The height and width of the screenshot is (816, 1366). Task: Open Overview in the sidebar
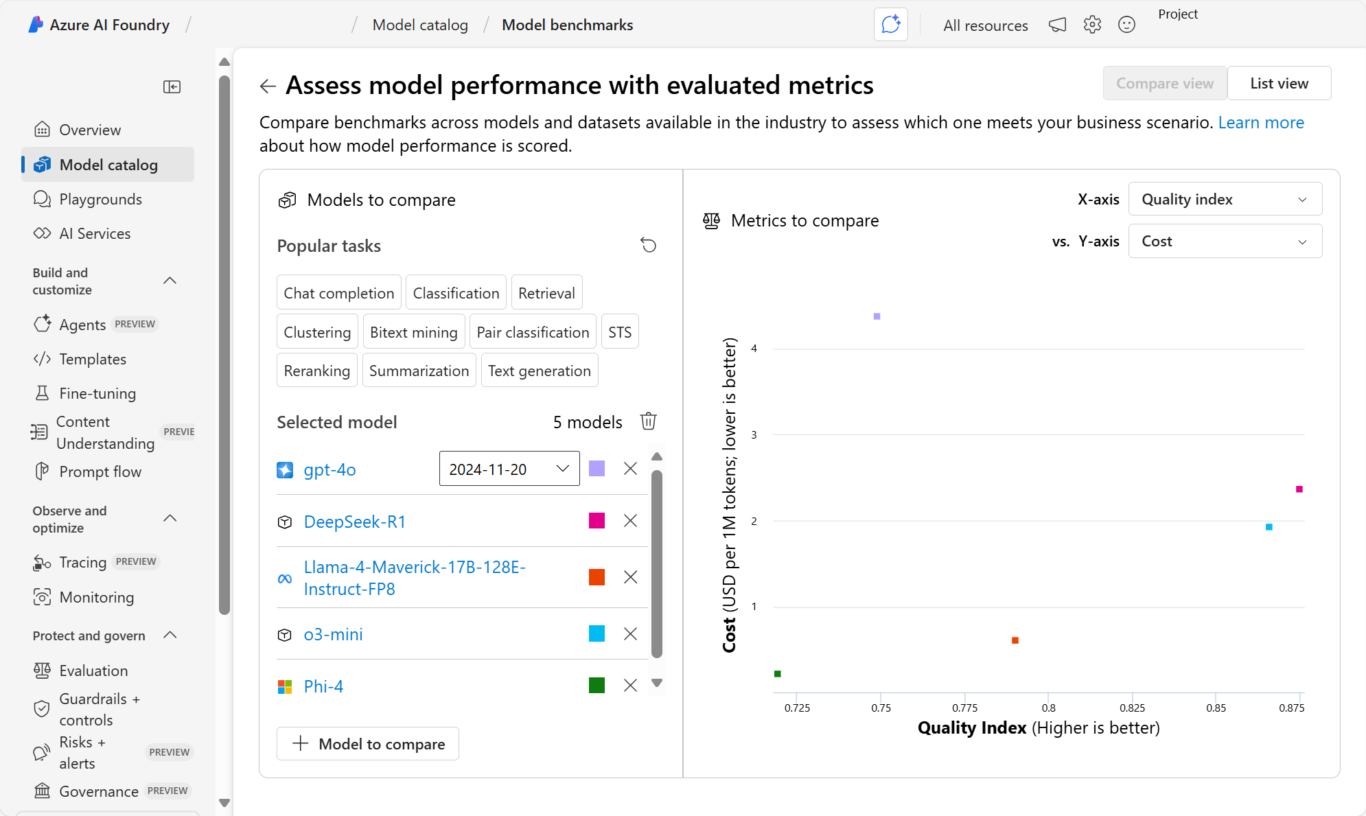(108, 130)
